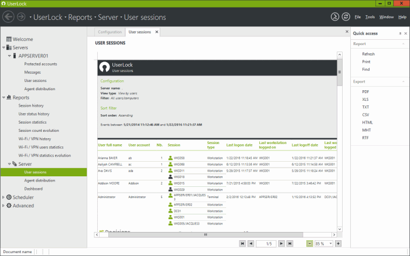Open Wi-Fi / VPN history report

tap(35, 139)
